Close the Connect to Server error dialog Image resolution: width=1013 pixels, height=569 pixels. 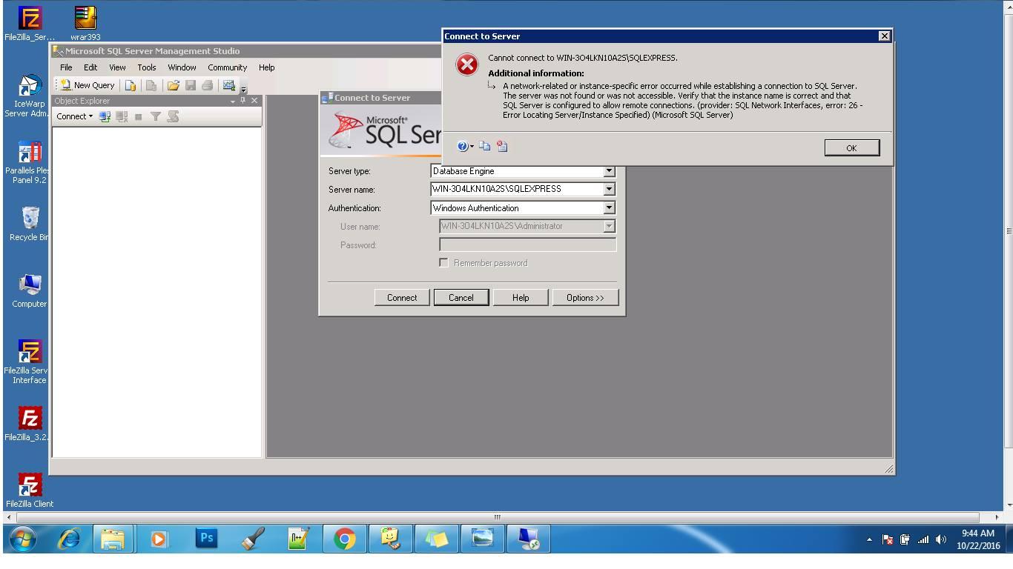pyautogui.click(x=884, y=36)
